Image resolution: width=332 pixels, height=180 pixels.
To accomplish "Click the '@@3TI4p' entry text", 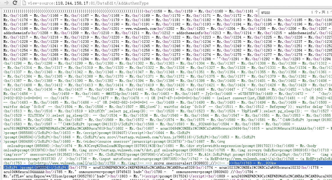I will coord(113,94).
